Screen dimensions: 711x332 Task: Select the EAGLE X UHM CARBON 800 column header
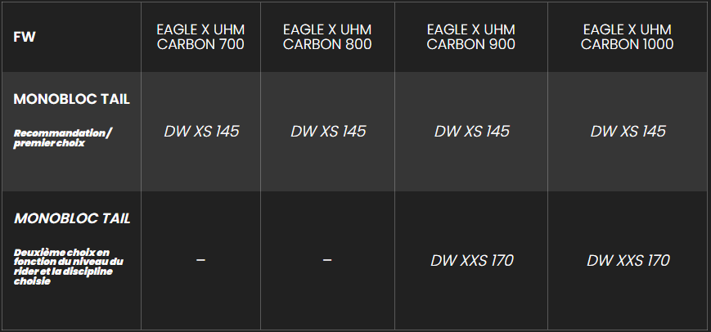tap(327, 37)
